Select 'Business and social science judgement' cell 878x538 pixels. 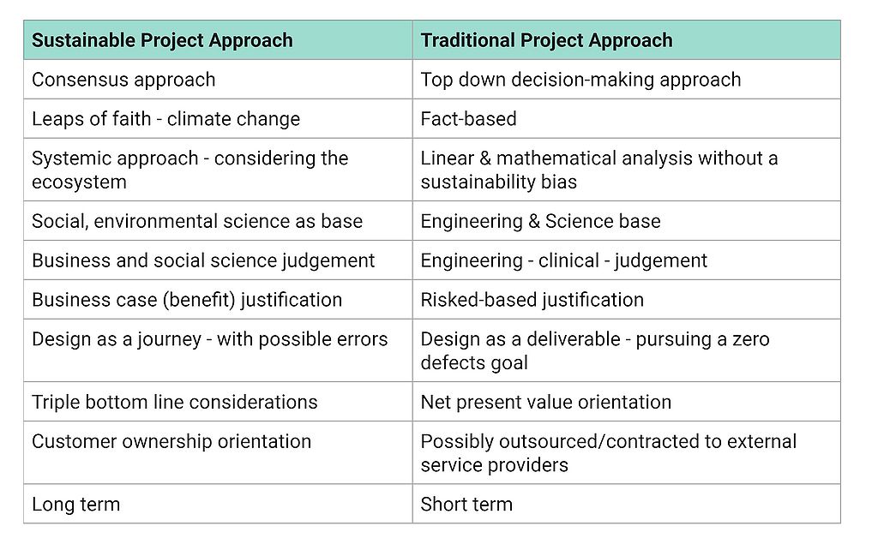click(203, 260)
